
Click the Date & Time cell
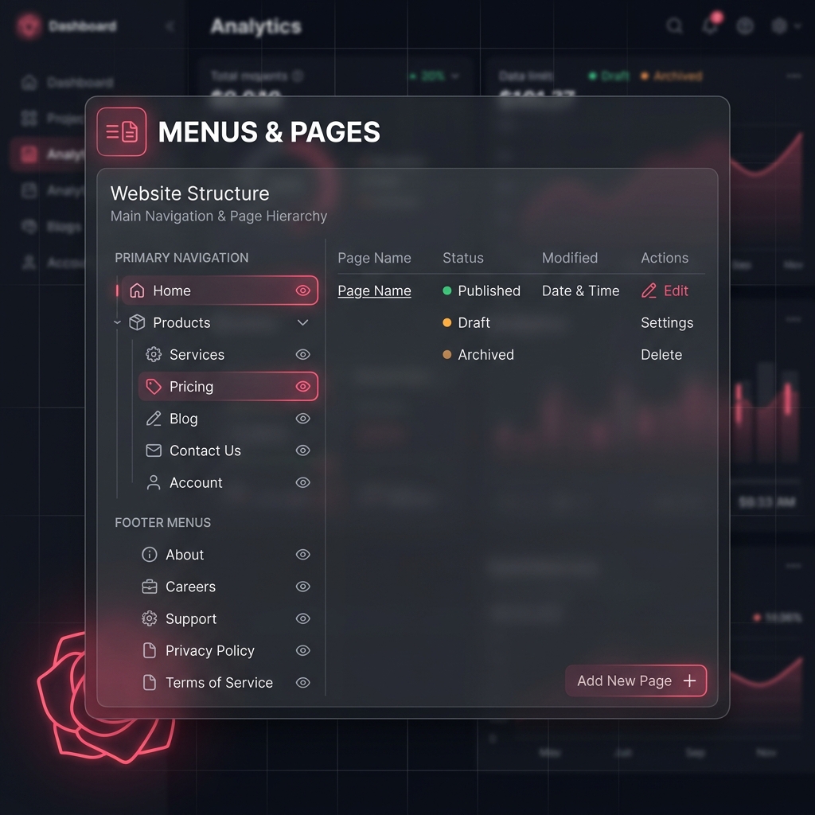[x=580, y=291]
